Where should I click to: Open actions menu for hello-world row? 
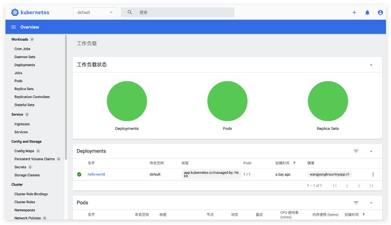coord(373,174)
